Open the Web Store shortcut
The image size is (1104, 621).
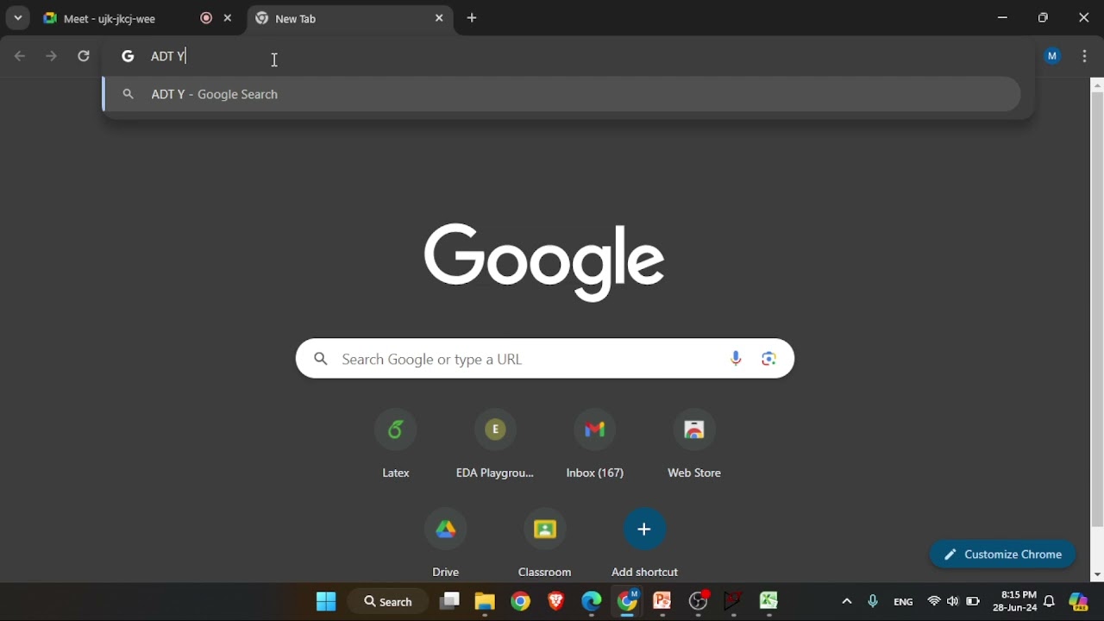(694, 444)
